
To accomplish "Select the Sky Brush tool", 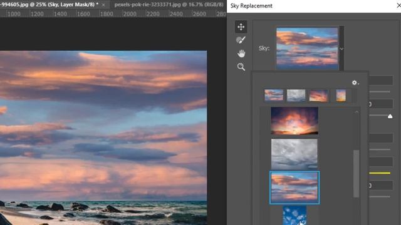I will (x=241, y=40).
